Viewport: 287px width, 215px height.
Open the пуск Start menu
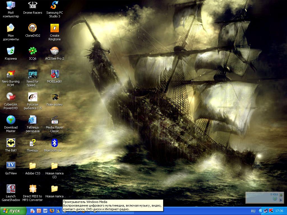(x=13, y=211)
